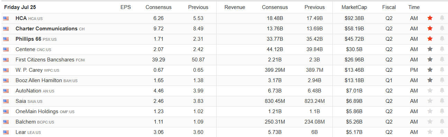
Task: Click the Revenue column header
Action: coord(235,7)
